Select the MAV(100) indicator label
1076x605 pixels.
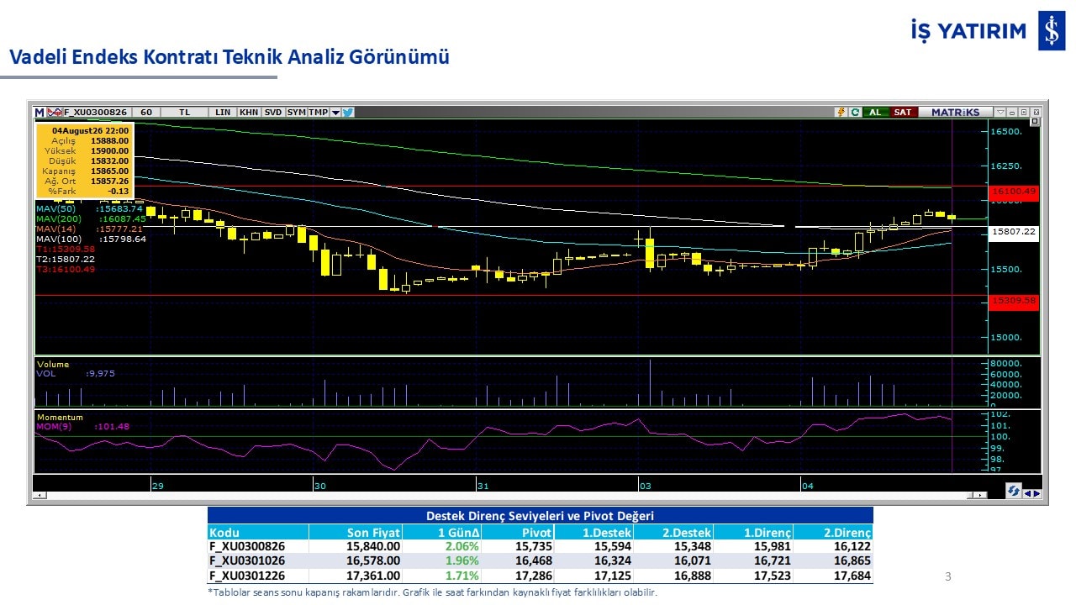click(x=57, y=239)
